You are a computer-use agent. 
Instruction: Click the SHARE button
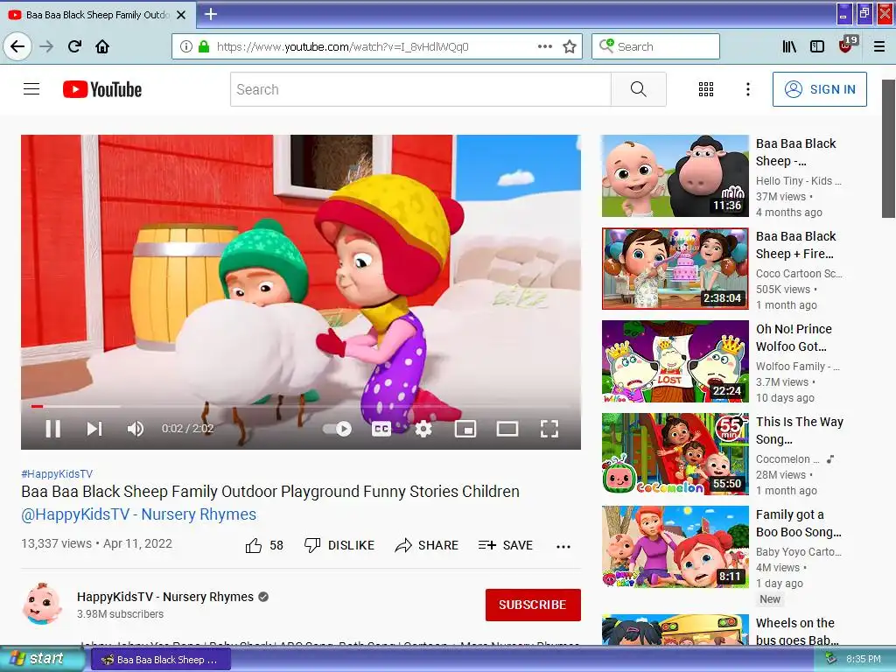(x=426, y=546)
